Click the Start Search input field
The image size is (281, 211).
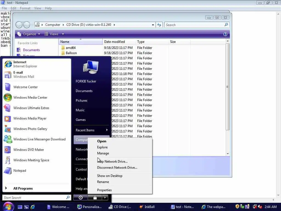tap(34, 198)
